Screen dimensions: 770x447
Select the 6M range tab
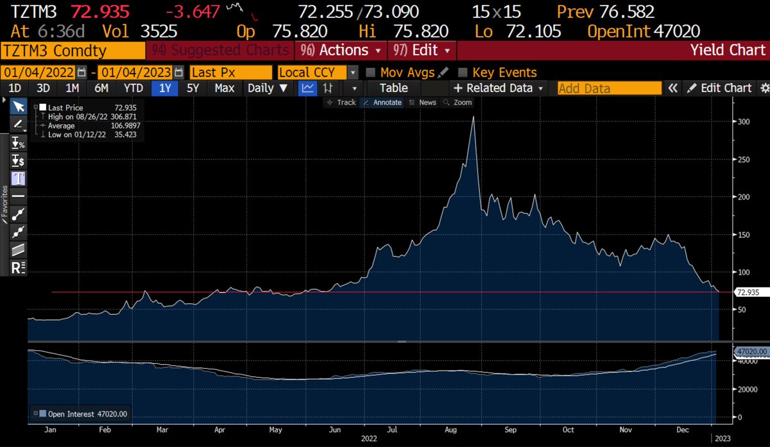tap(101, 89)
